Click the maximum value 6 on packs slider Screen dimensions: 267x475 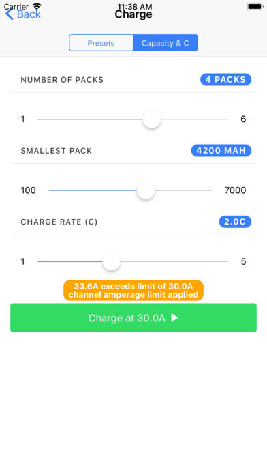pyautogui.click(x=243, y=119)
